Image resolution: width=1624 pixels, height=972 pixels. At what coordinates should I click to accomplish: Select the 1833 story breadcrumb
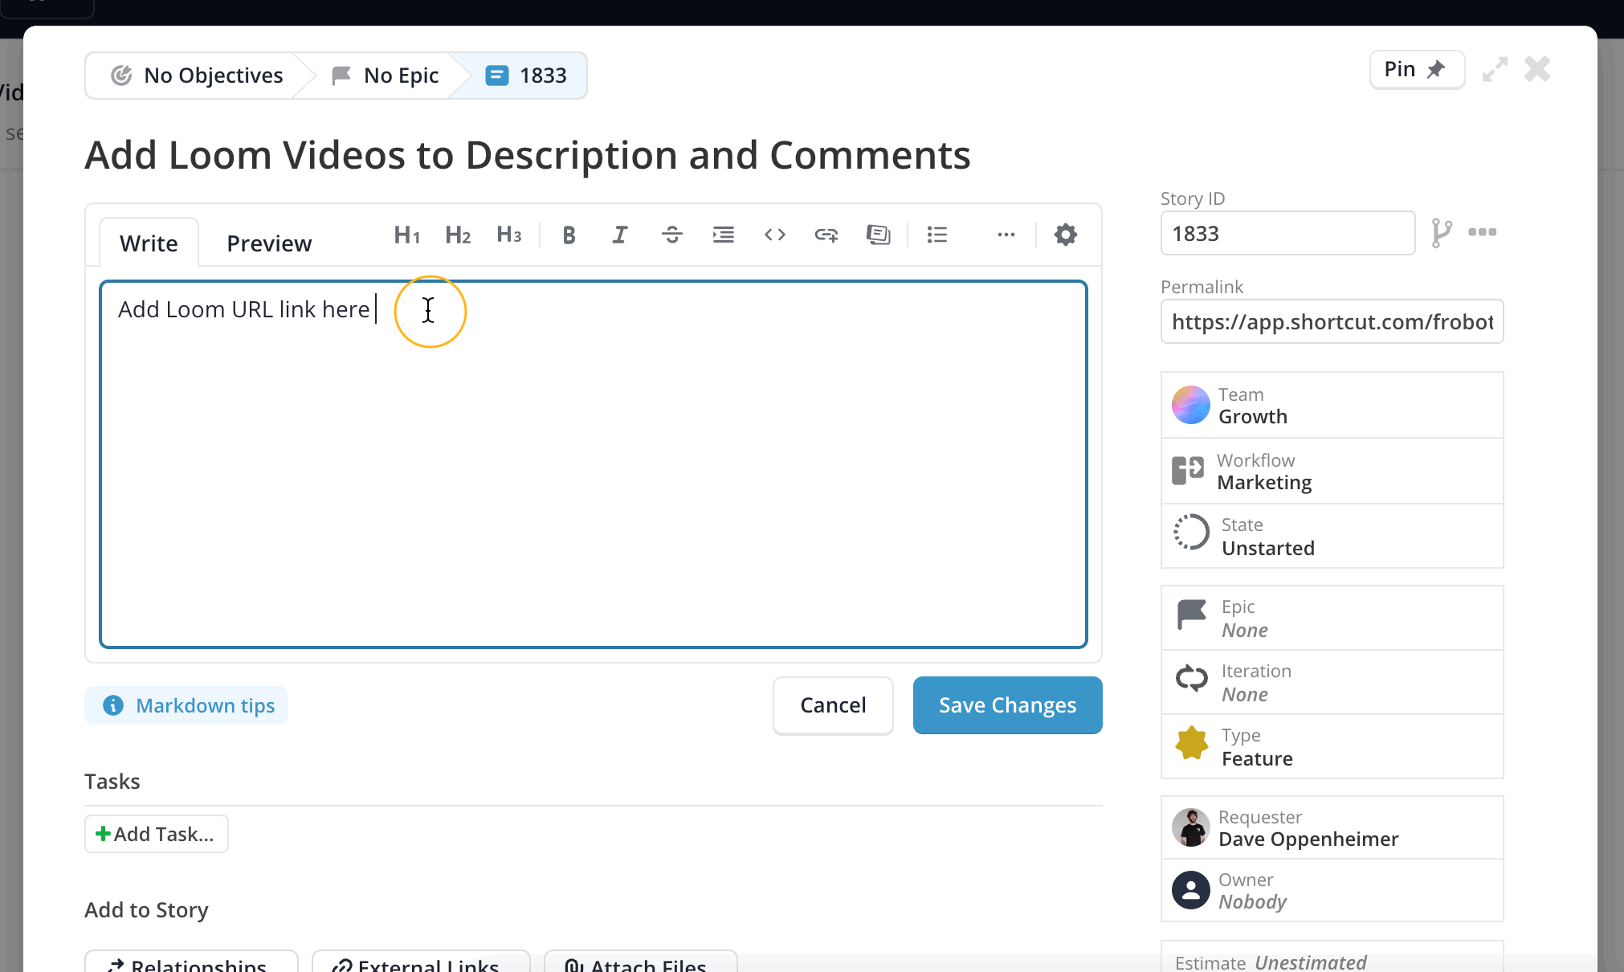click(526, 76)
